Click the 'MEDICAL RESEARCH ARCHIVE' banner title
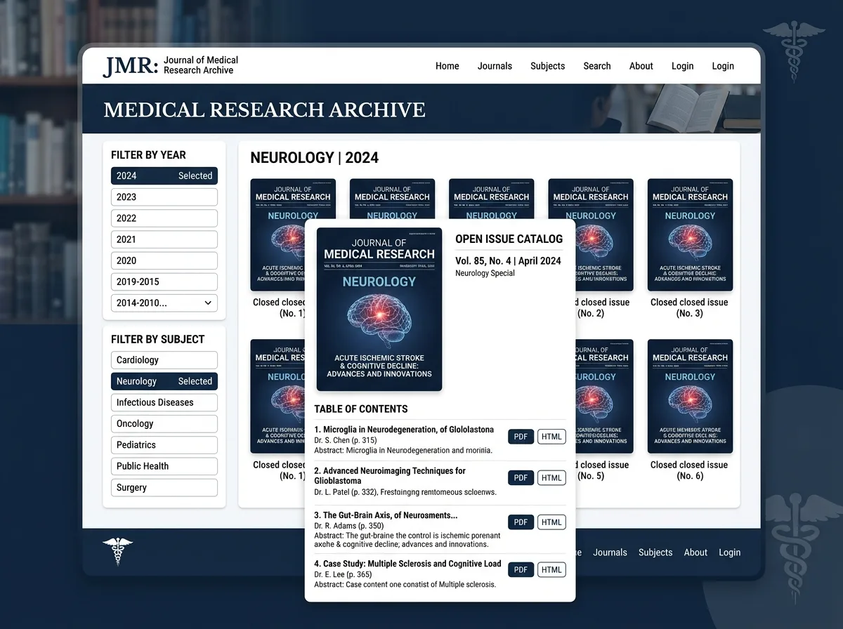Image resolution: width=843 pixels, height=629 pixels. tap(265, 110)
